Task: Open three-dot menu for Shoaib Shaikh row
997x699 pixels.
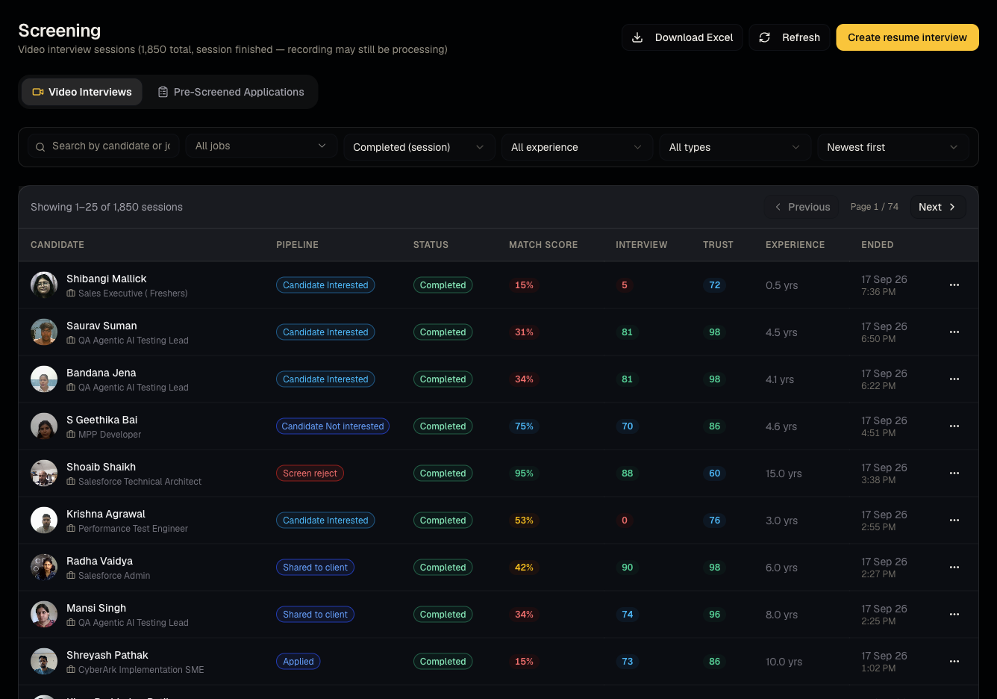Action: pos(954,473)
